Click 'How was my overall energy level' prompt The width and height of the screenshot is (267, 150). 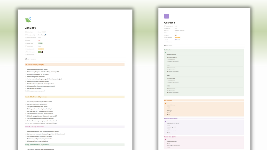pos(39,102)
